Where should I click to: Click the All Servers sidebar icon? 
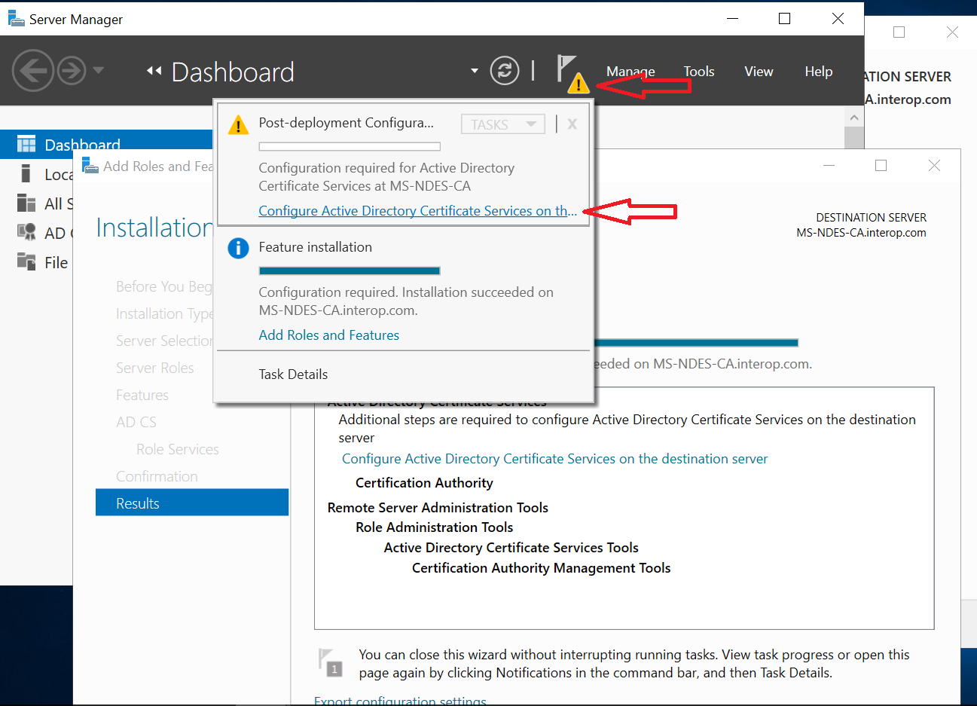(x=26, y=203)
